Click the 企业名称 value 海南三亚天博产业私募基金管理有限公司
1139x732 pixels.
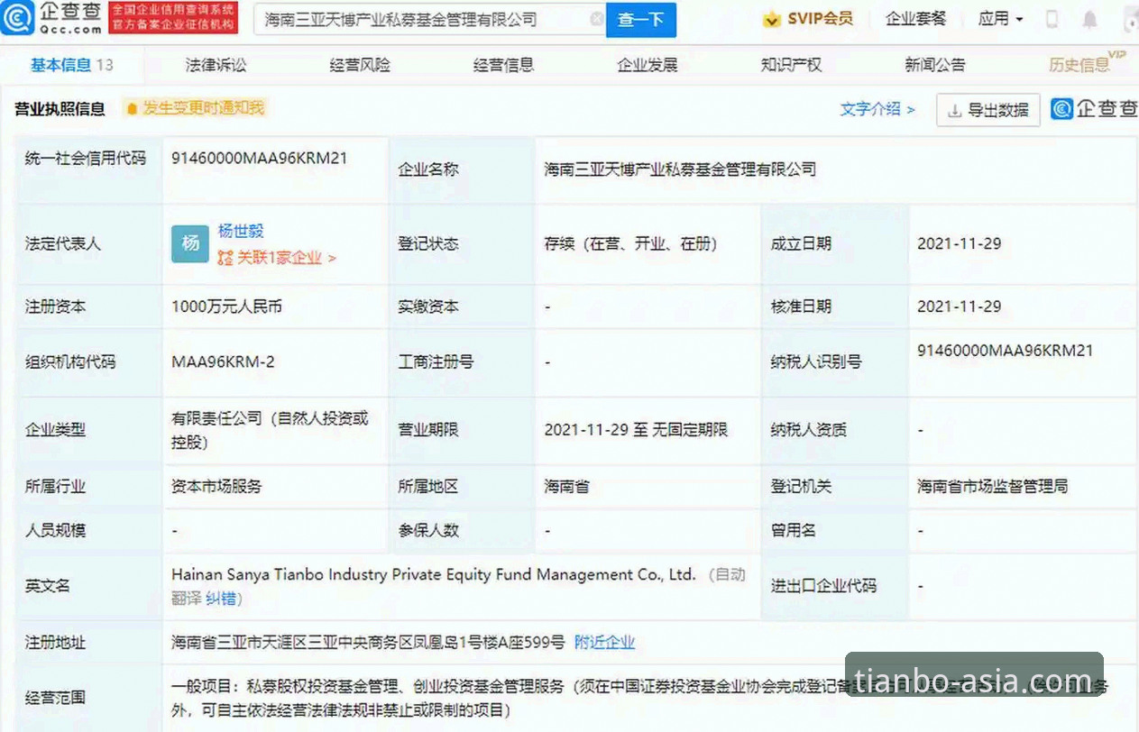(x=680, y=169)
